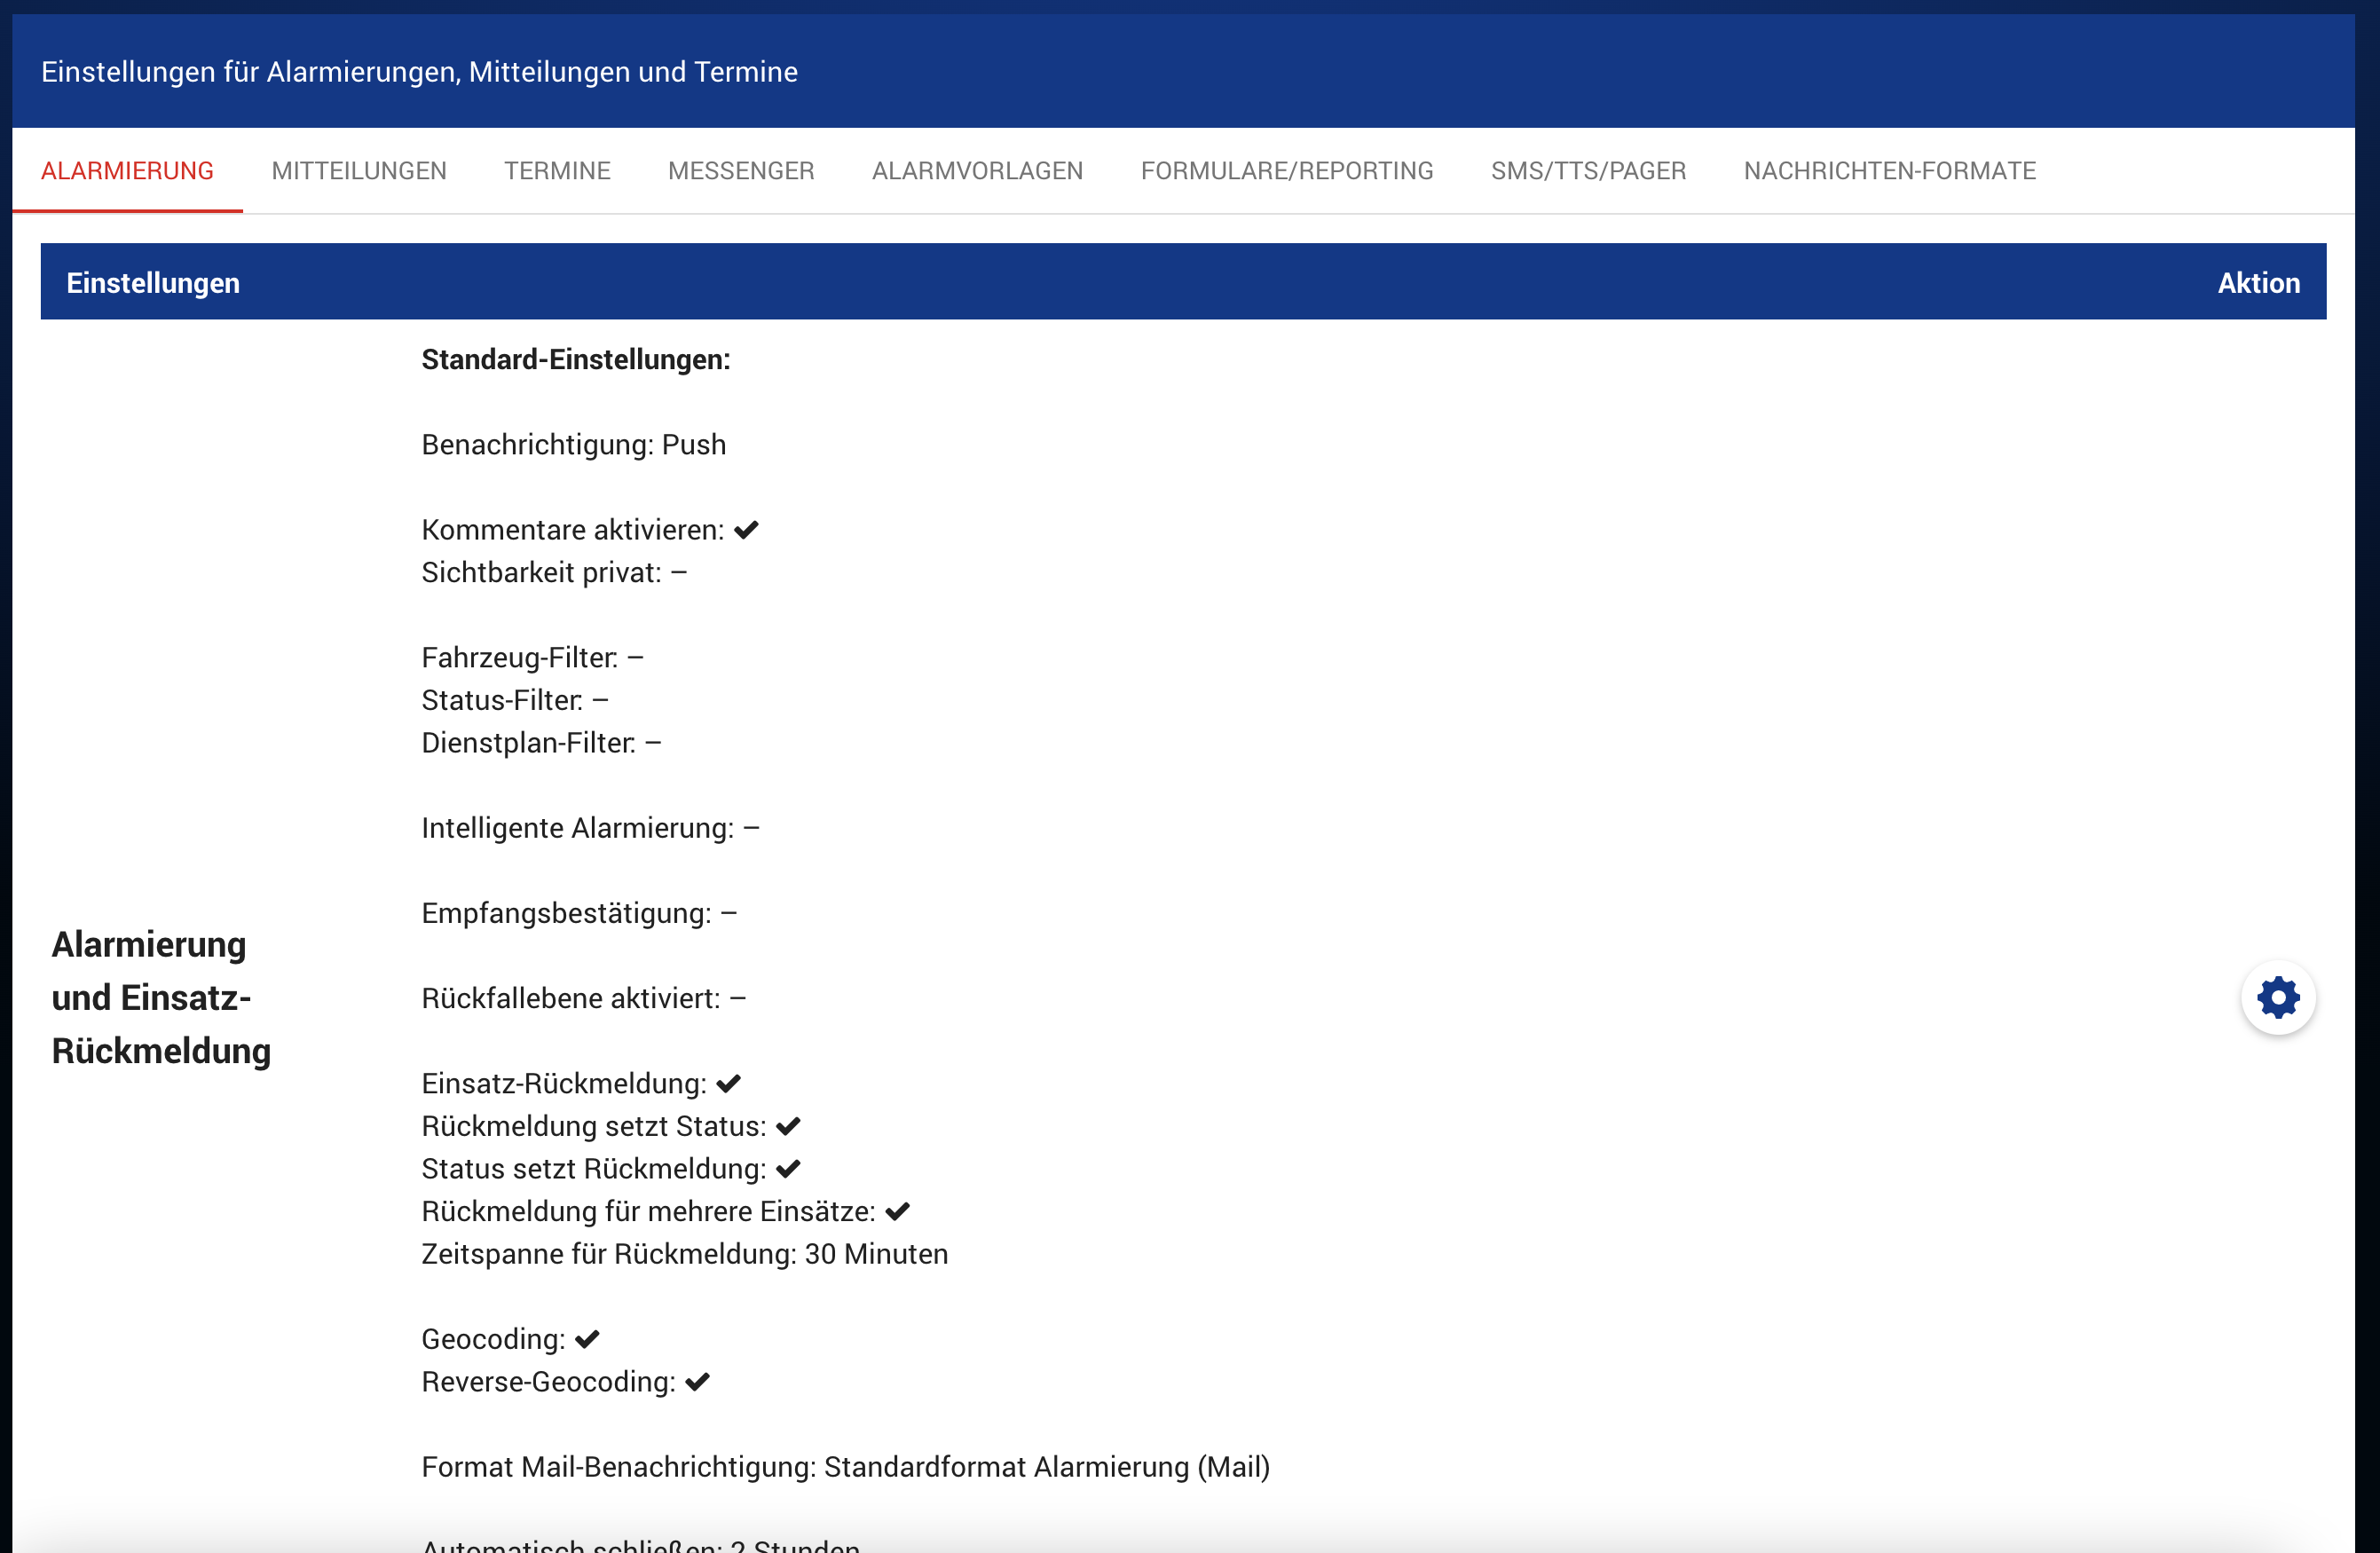Screen dimensions: 2380x1553
Task: Go to the Alarmvorlagen tab
Action: (x=977, y=171)
